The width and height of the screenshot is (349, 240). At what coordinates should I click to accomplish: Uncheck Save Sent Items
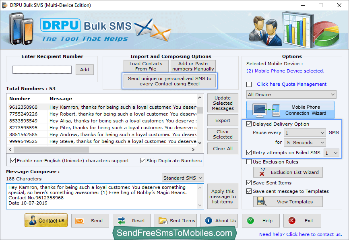(x=249, y=183)
